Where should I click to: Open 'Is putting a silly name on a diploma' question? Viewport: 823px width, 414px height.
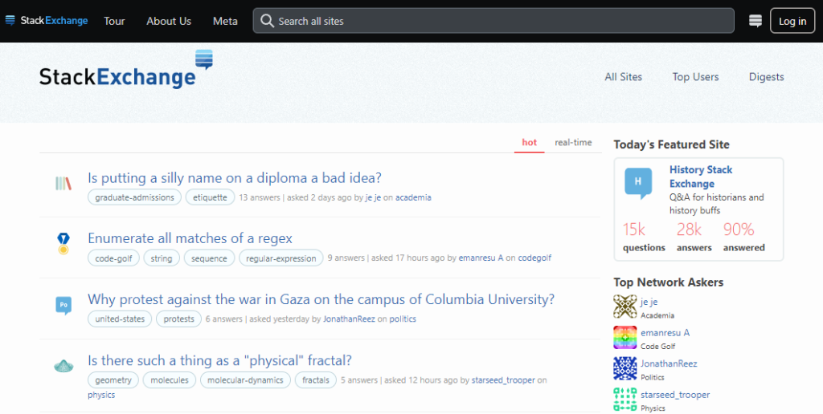(x=235, y=178)
